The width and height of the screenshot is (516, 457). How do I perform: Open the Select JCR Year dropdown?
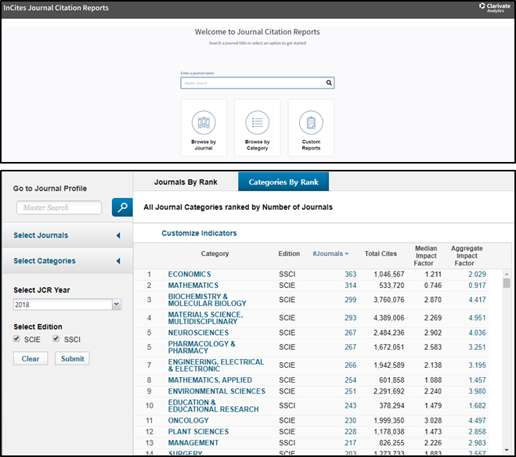click(67, 304)
